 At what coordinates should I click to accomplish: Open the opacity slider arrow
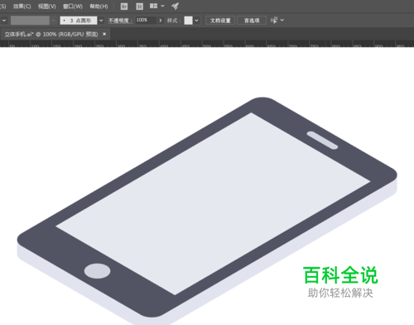[x=161, y=21]
